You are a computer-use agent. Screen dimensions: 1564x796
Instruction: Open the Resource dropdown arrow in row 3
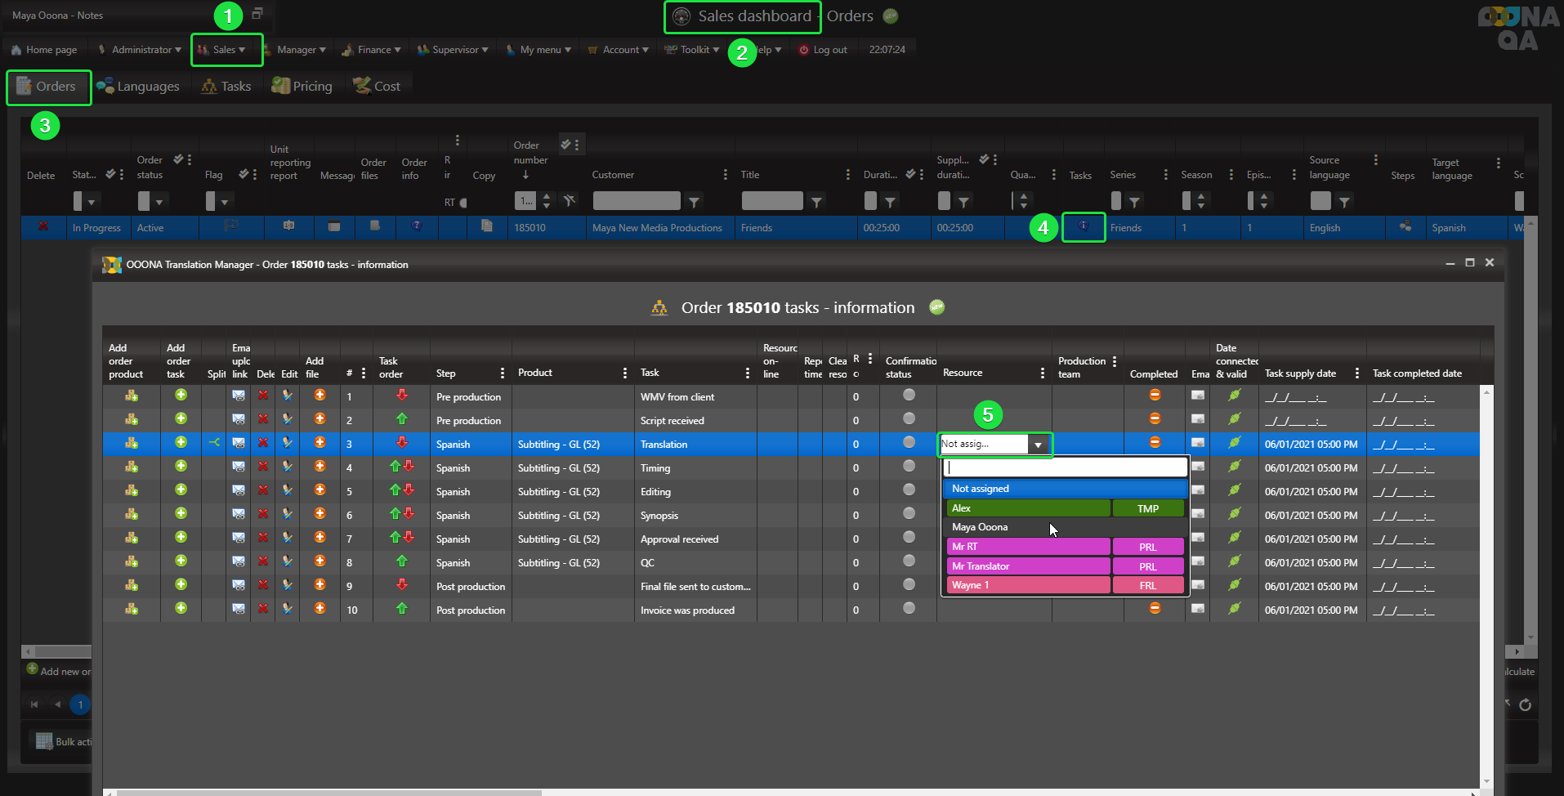[x=1038, y=445]
